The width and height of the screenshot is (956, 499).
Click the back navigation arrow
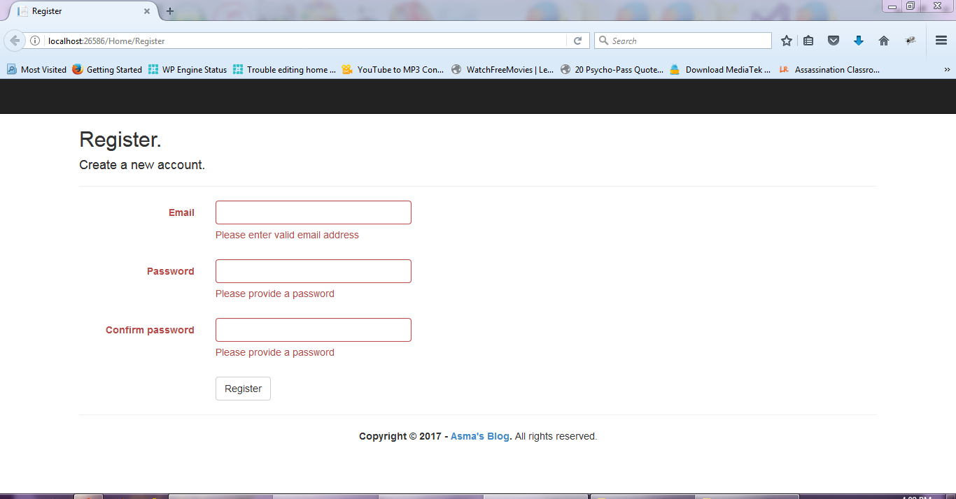tap(14, 40)
